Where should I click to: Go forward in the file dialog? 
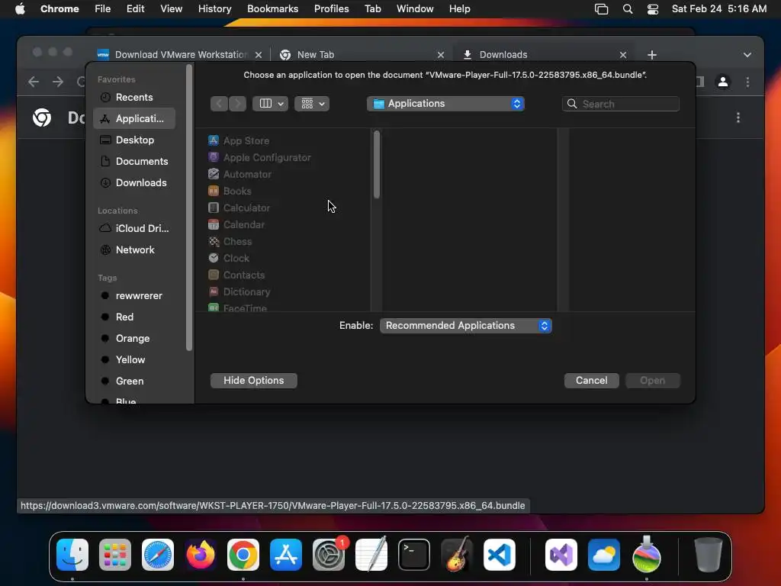click(238, 104)
